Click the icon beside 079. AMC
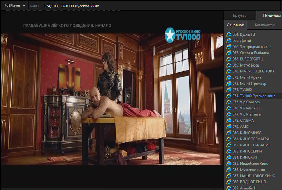The image size is (282, 190). (228, 127)
